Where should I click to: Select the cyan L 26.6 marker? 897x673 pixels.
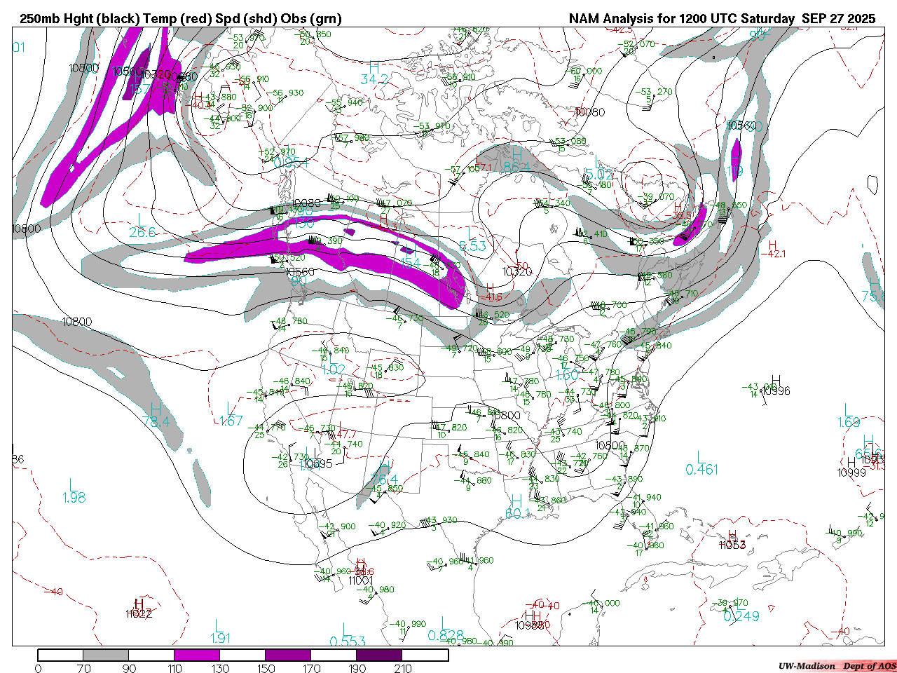click(x=142, y=226)
